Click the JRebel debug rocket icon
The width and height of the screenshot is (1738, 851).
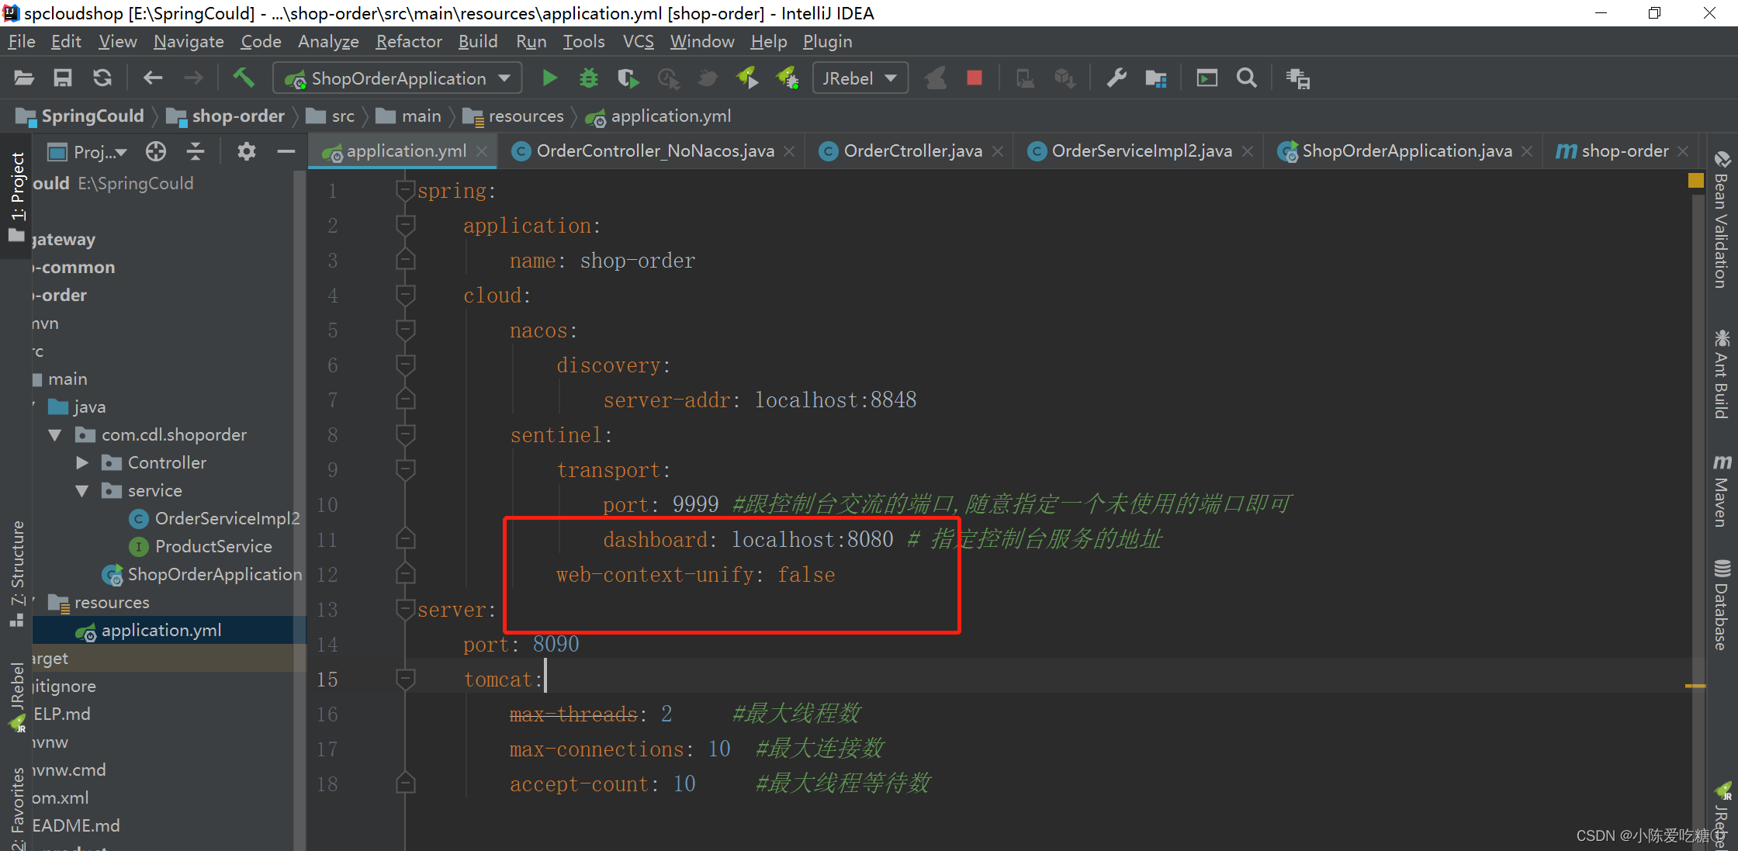788,78
